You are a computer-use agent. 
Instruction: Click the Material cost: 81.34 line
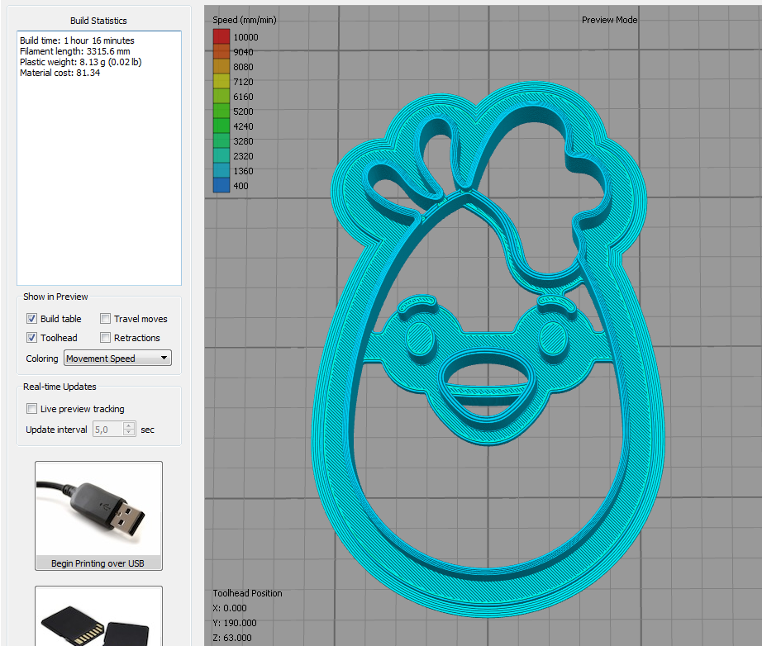pyautogui.click(x=60, y=73)
